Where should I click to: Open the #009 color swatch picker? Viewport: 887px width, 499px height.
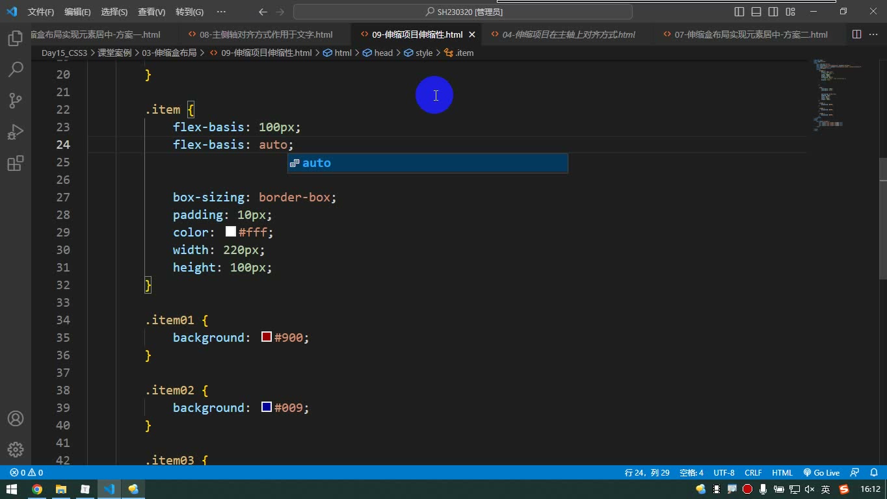[x=267, y=407]
